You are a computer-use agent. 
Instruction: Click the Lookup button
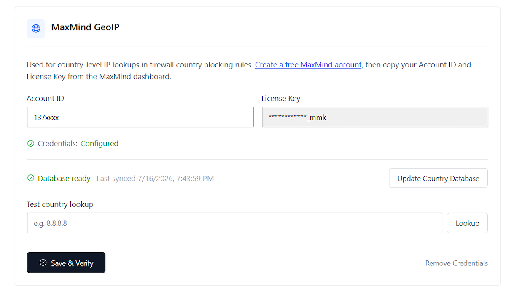[467, 223]
